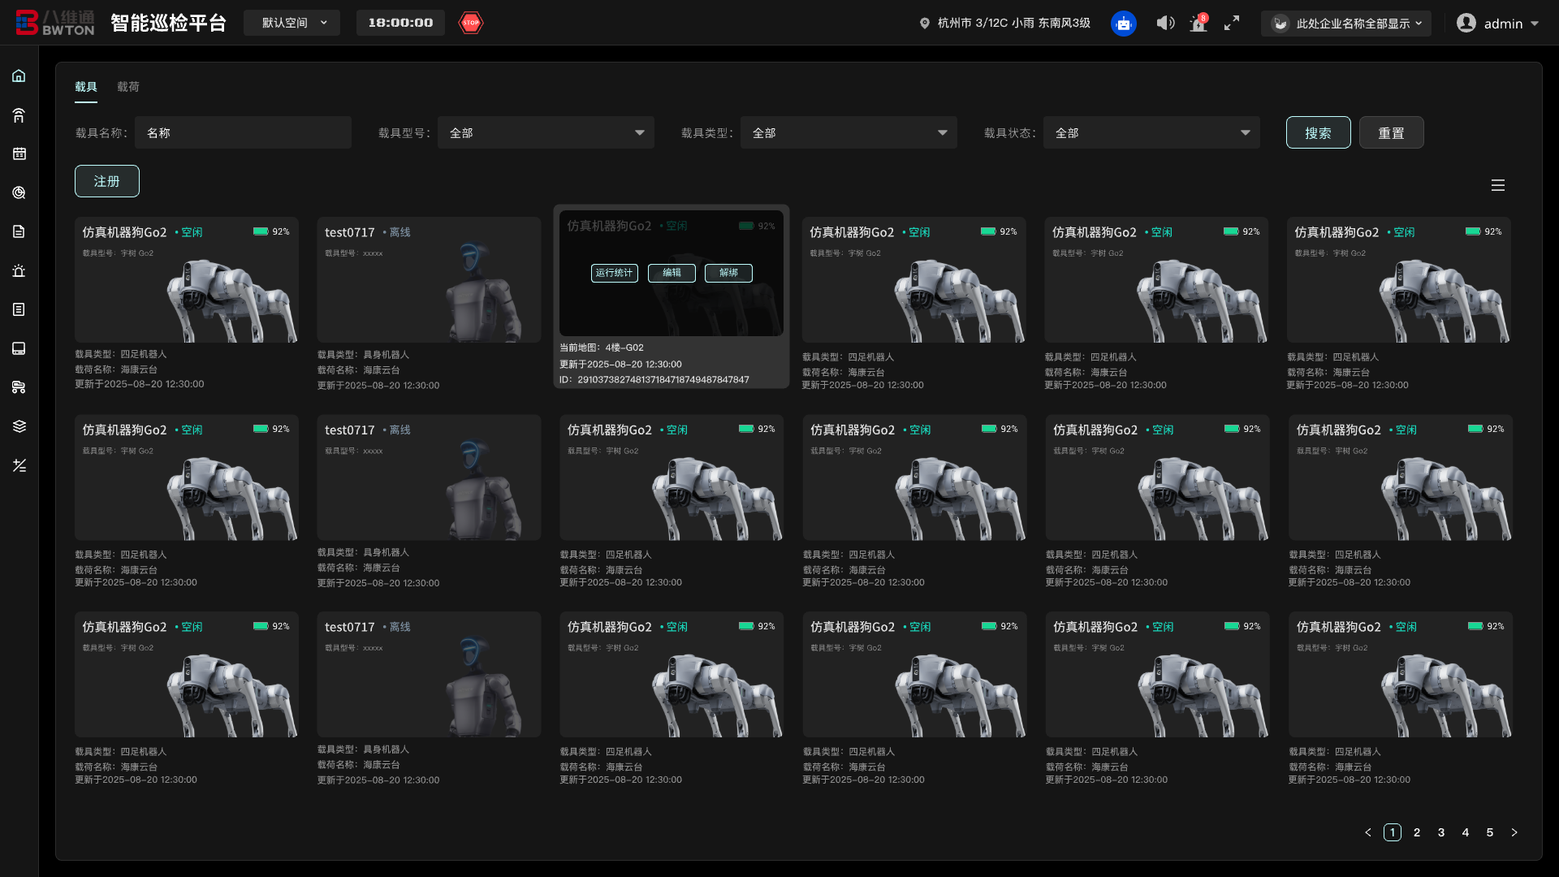Image resolution: width=1559 pixels, height=877 pixels.
Task: Open the blue robot assistant icon
Action: (x=1123, y=24)
